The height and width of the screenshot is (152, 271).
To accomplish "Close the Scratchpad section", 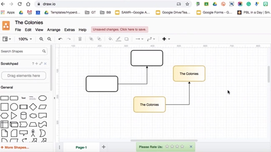I will [x=45, y=64].
